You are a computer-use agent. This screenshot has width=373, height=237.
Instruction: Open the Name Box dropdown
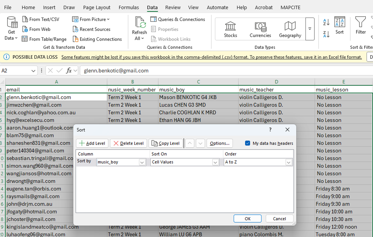pos(33,71)
